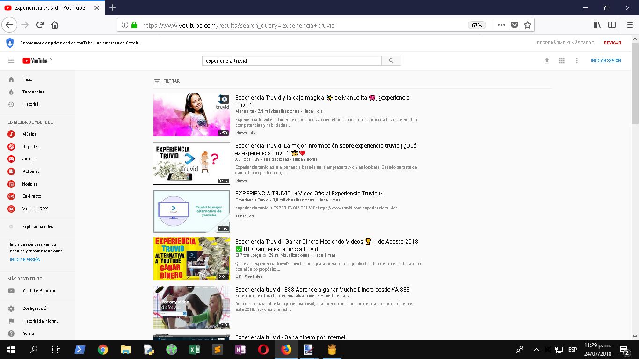Open Manuelita channel name link
The height and width of the screenshot is (359, 639).
245,111
